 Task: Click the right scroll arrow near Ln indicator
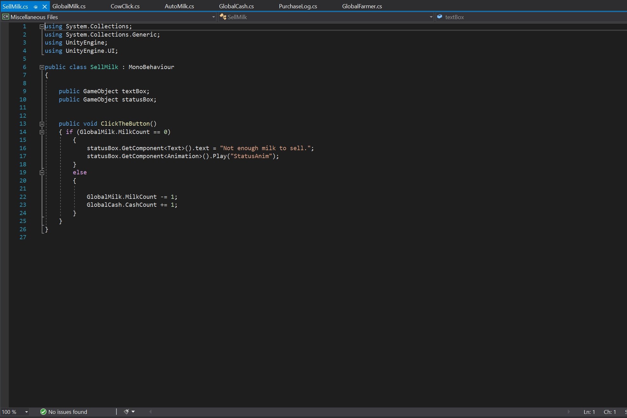pos(569,412)
